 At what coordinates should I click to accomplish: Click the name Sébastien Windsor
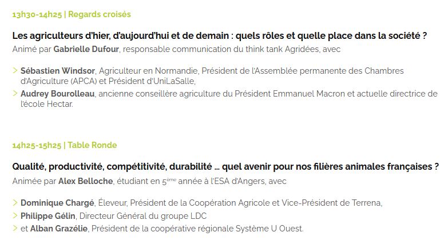[x=58, y=71]
